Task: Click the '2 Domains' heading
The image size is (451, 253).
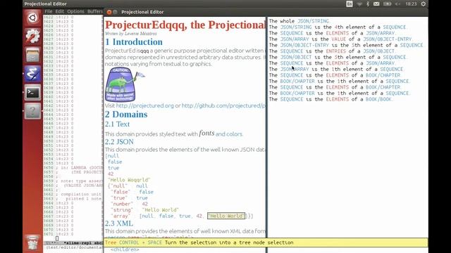Action: (126, 115)
